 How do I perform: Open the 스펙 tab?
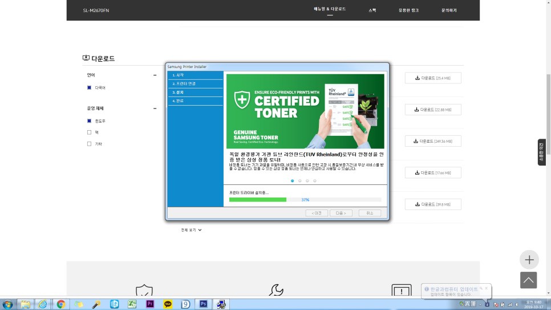(372, 10)
